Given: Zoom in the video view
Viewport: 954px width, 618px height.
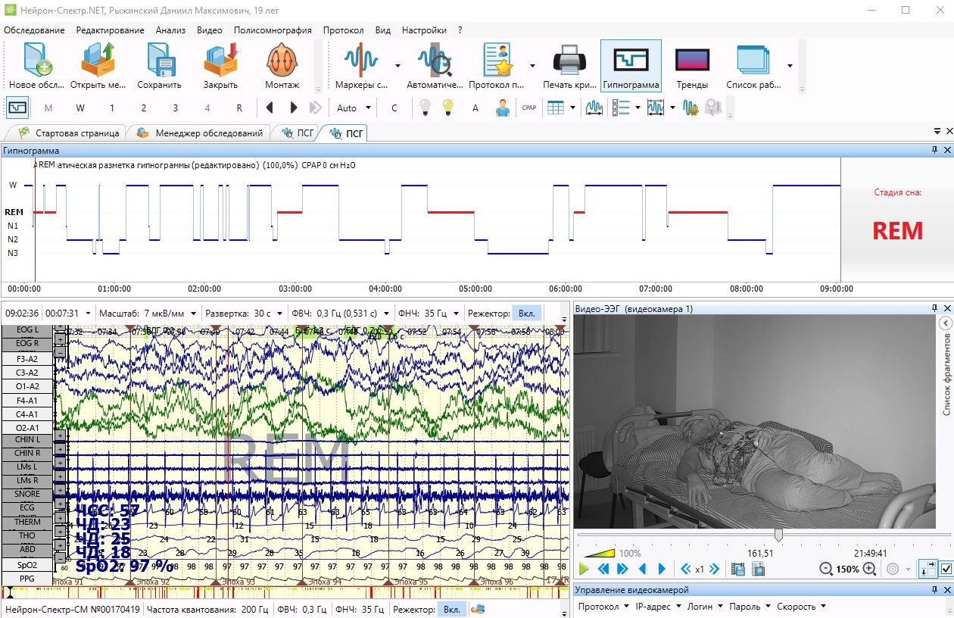Looking at the screenshot, I should tap(869, 569).
